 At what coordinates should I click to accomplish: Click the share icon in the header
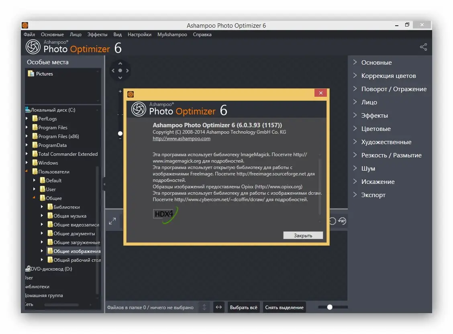(x=423, y=47)
